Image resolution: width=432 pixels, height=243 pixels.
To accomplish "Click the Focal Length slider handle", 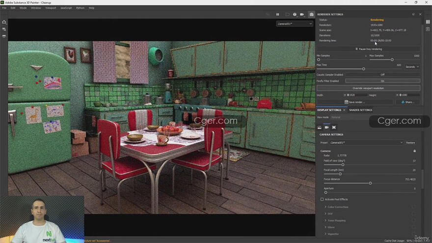I will point(340,174).
